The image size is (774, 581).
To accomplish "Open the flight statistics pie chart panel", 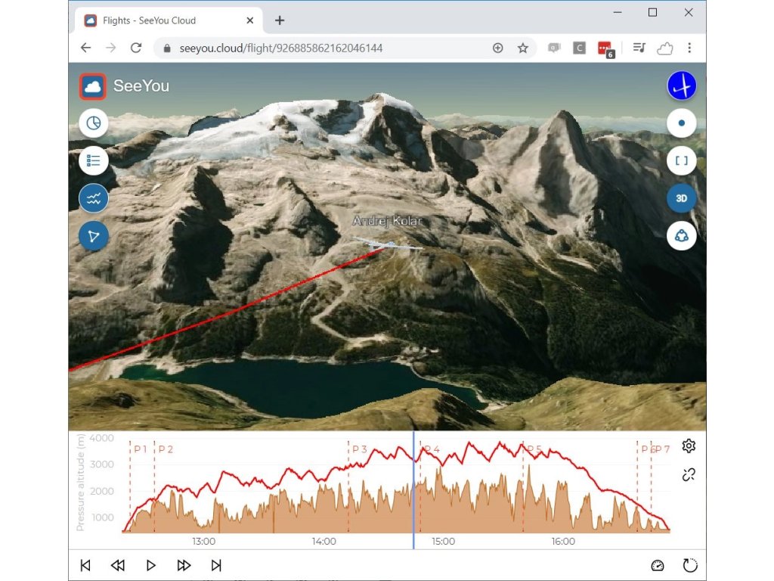I will (94, 123).
